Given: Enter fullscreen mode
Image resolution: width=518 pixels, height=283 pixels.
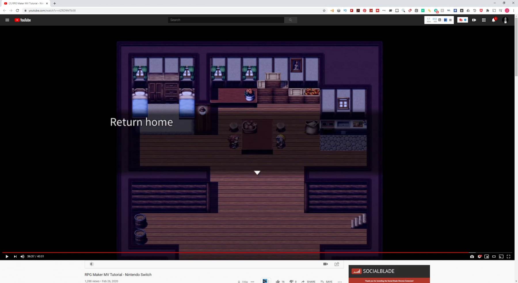Looking at the screenshot, I should 509,257.
